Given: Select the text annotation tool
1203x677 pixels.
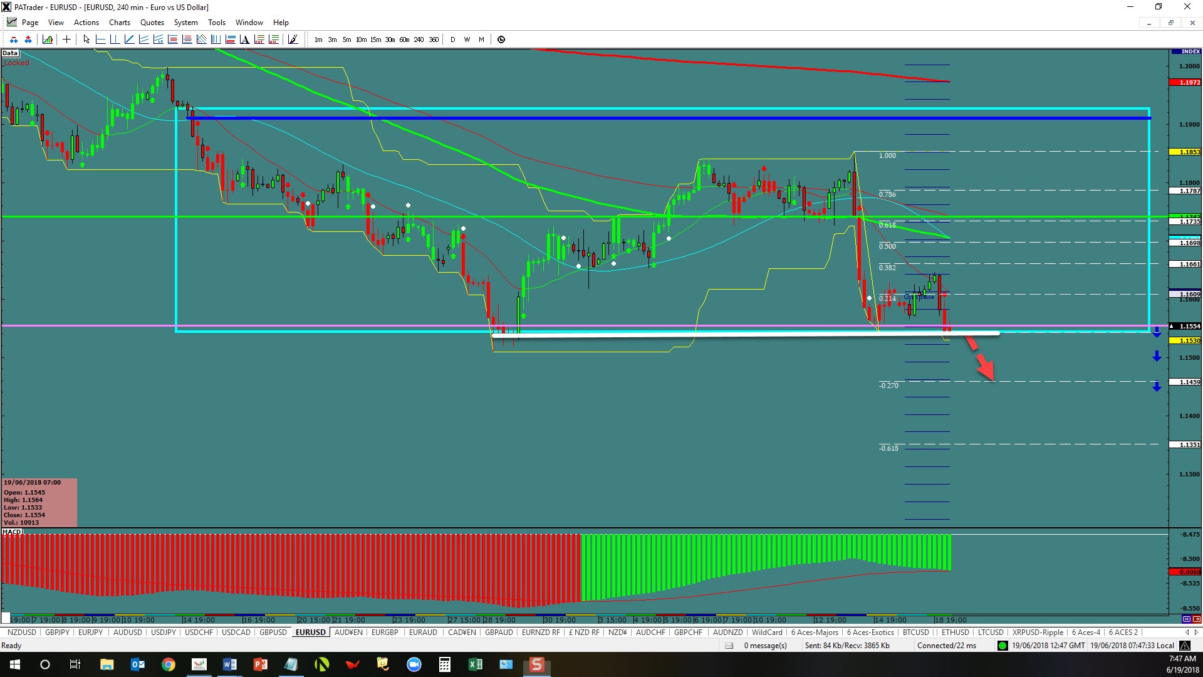Looking at the screenshot, I should coord(244,39).
